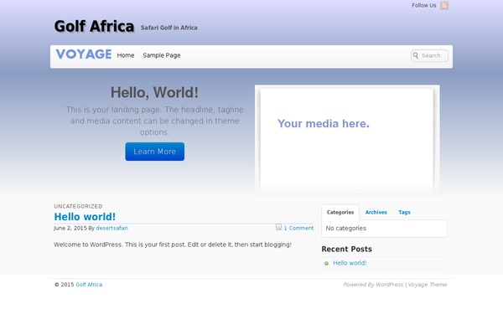Screen dimensions: 503x335
Task: Go to Sample Page in the navigation
Action: (x=162, y=55)
